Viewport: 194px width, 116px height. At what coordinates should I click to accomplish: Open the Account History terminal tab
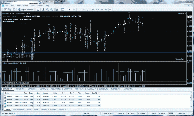pyautogui.click(x=18, y=110)
